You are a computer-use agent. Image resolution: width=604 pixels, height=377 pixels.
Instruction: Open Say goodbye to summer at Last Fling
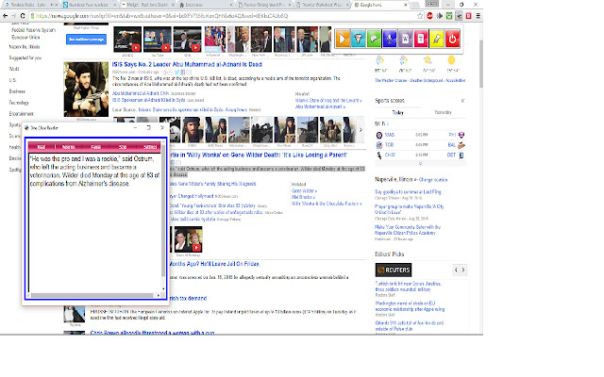coord(408,191)
